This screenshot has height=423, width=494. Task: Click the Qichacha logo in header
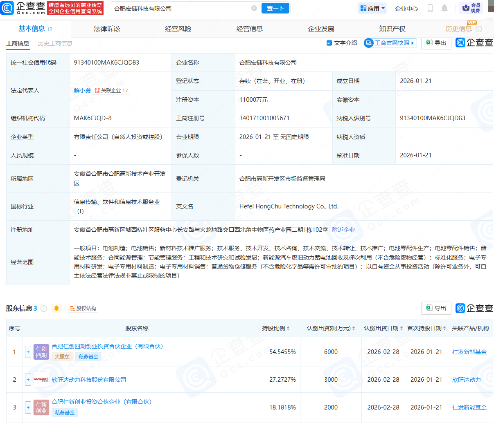tap(23, 8)
